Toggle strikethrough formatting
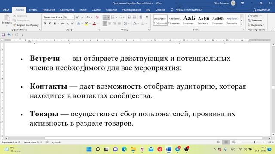 pyautogui.click(x=63, y=24)
